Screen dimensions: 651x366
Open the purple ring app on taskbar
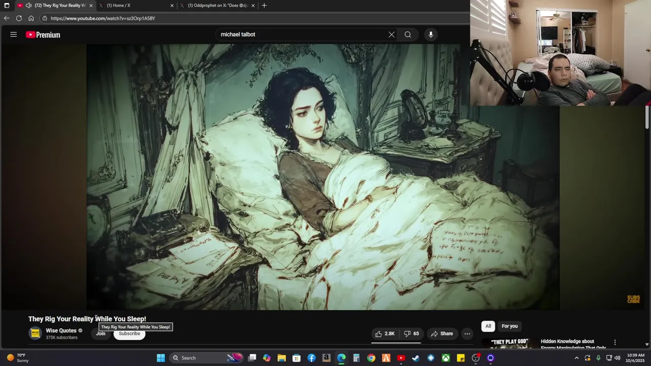click(x=490, y=358)
